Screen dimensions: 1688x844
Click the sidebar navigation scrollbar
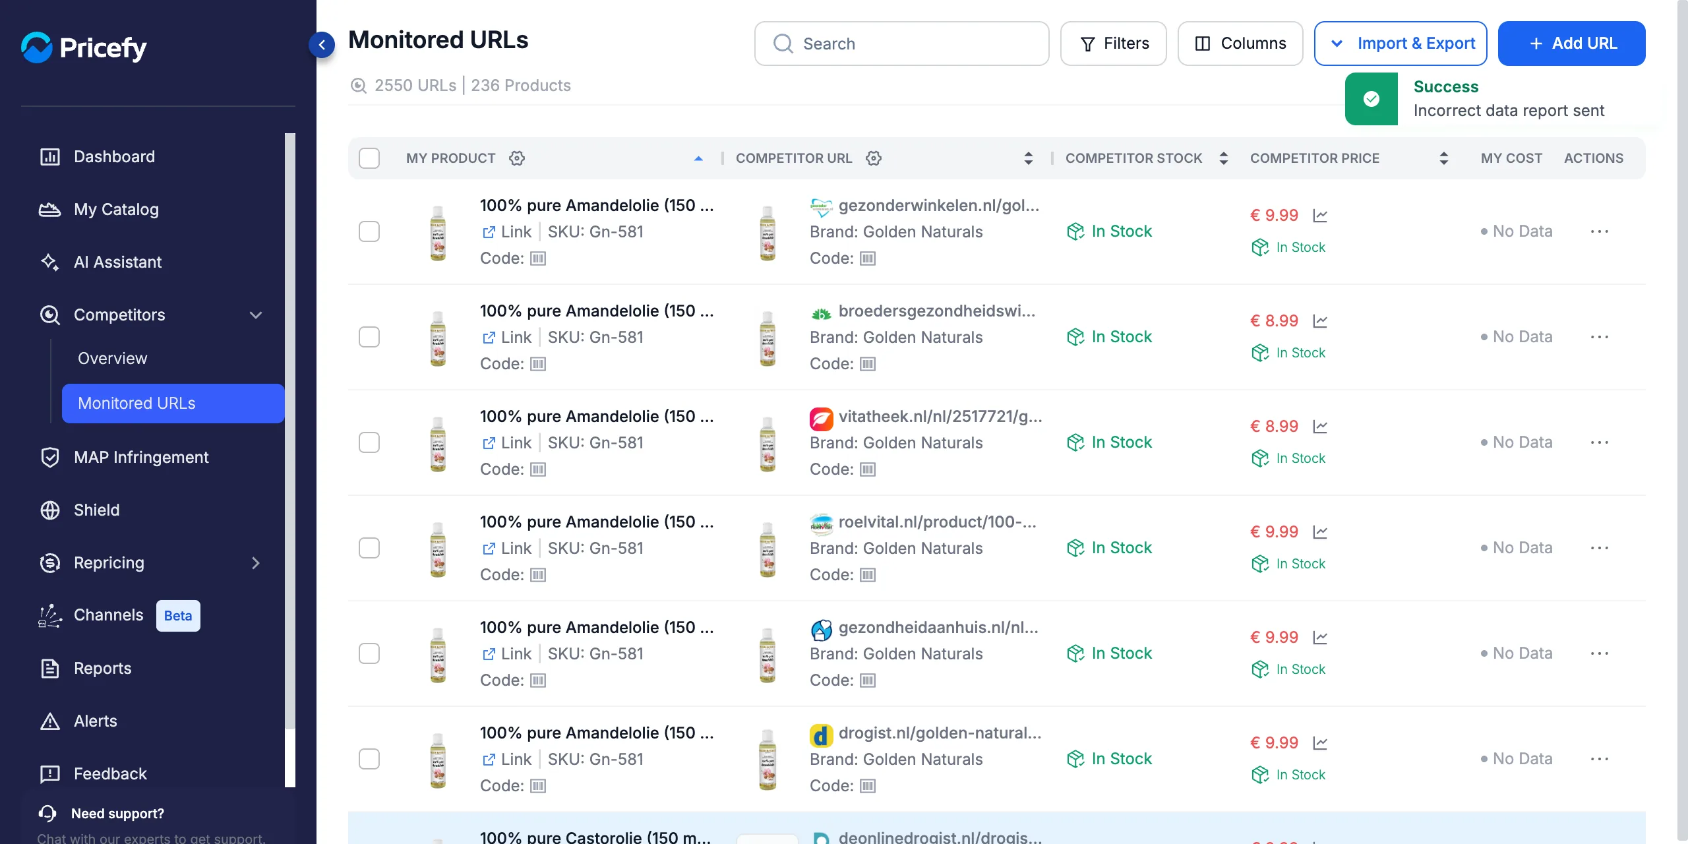[290, 431]
